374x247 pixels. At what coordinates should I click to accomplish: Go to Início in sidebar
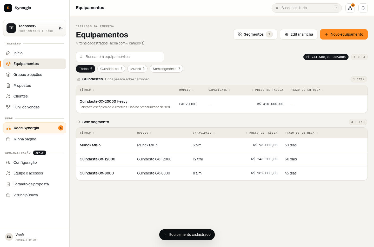point(35,53)
